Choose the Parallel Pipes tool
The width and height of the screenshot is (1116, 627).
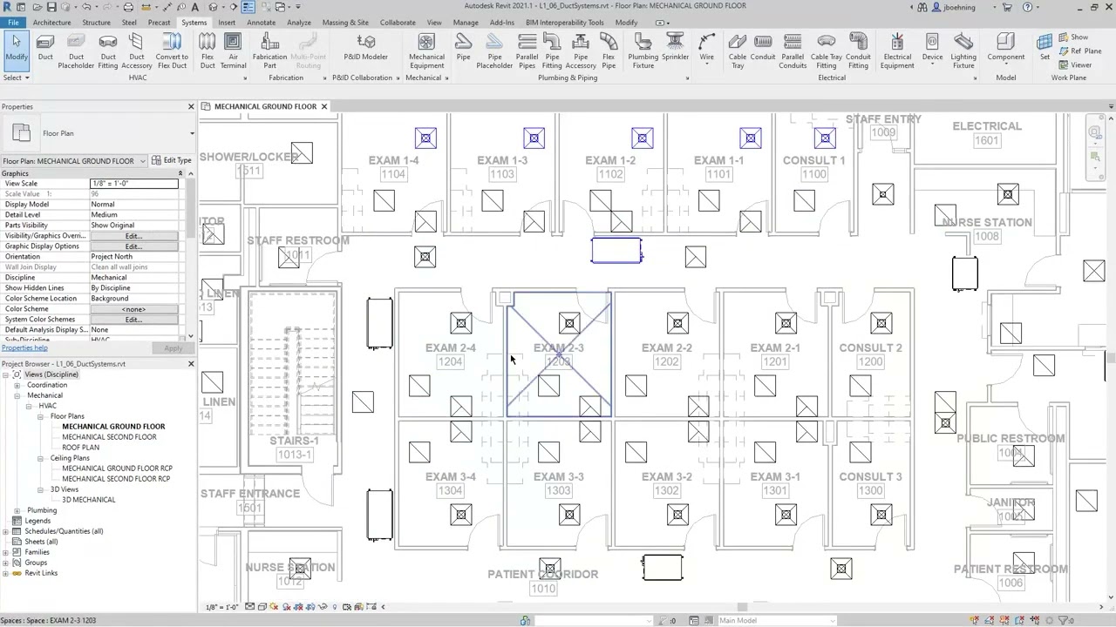[x=527, y=50]
